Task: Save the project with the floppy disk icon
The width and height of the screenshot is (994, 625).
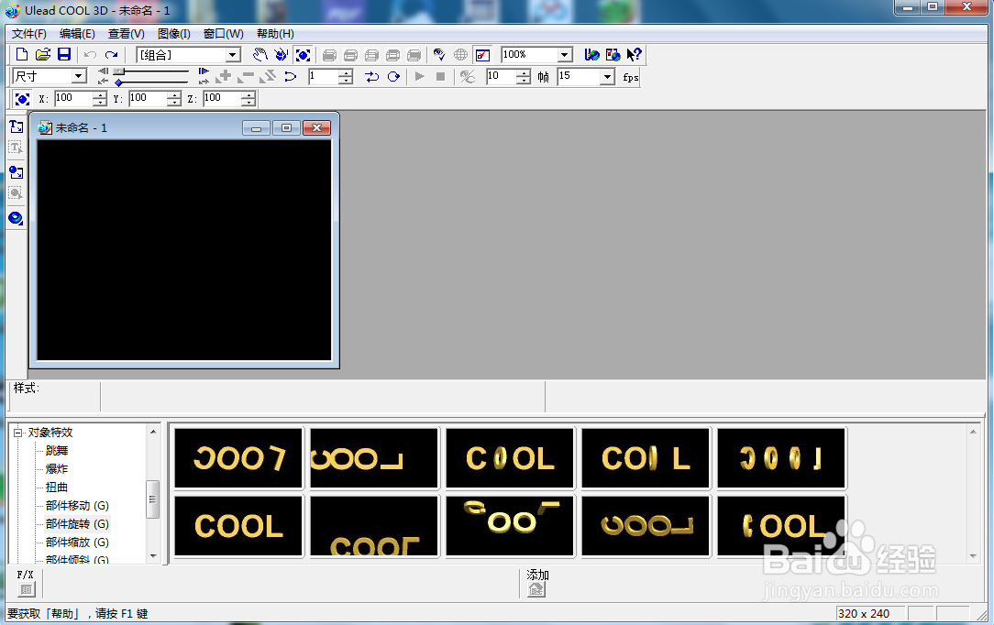Action: click(64, 54)
